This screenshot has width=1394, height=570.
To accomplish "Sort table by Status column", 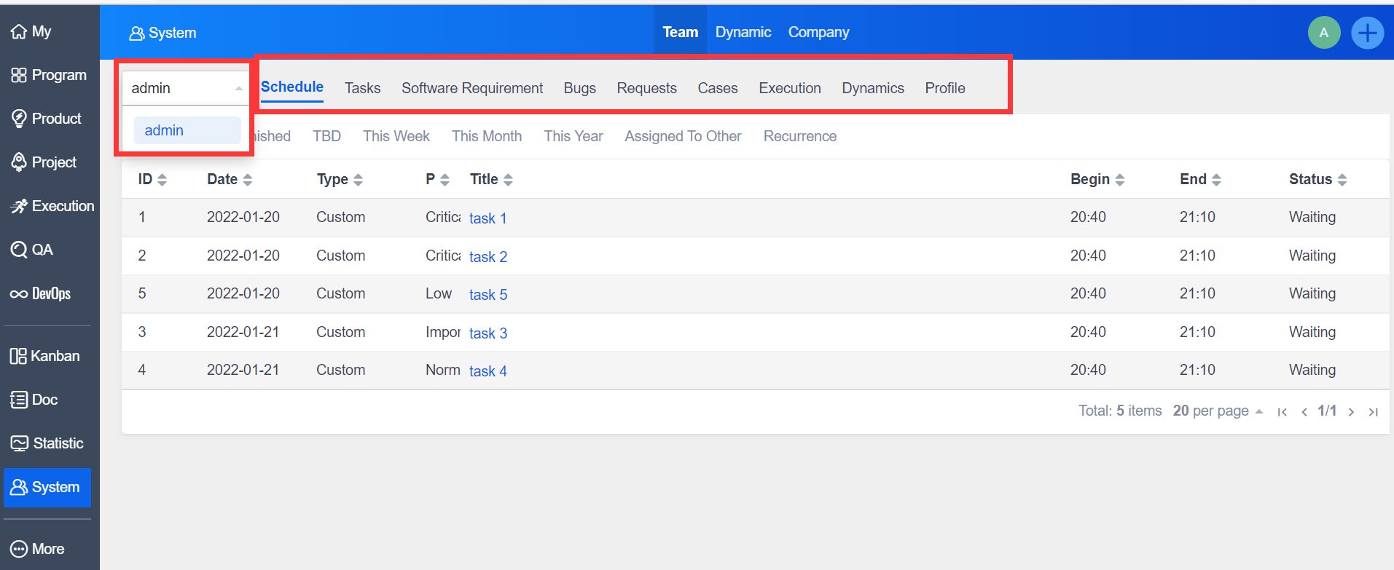I will 1342,180.
